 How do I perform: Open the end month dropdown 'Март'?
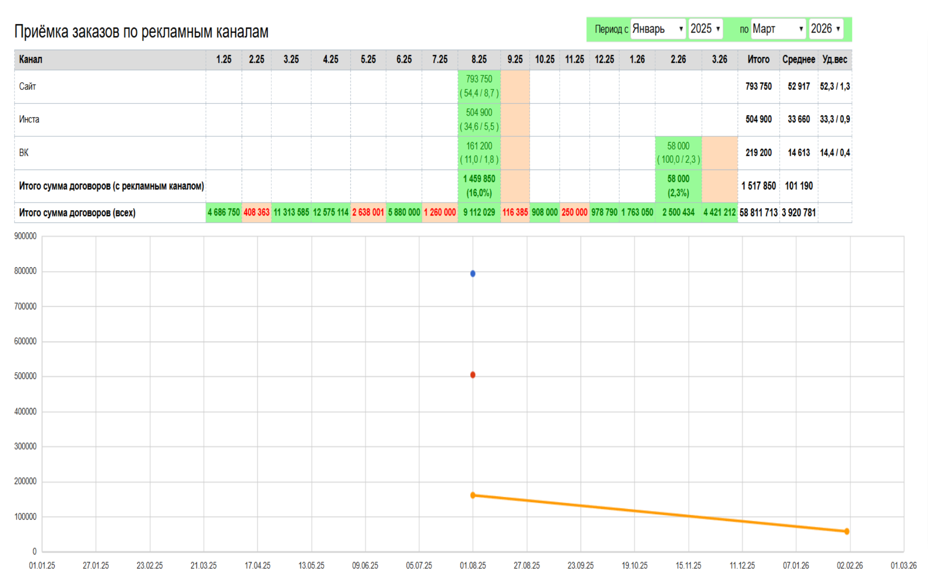pyautogui.click(x=778, y=29)
